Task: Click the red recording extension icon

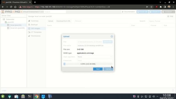Action: click(156, 7)
